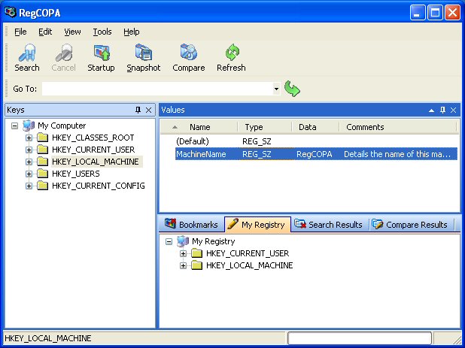Open the Go To dropdown list

pyautogui.click(x=276, y=89)
